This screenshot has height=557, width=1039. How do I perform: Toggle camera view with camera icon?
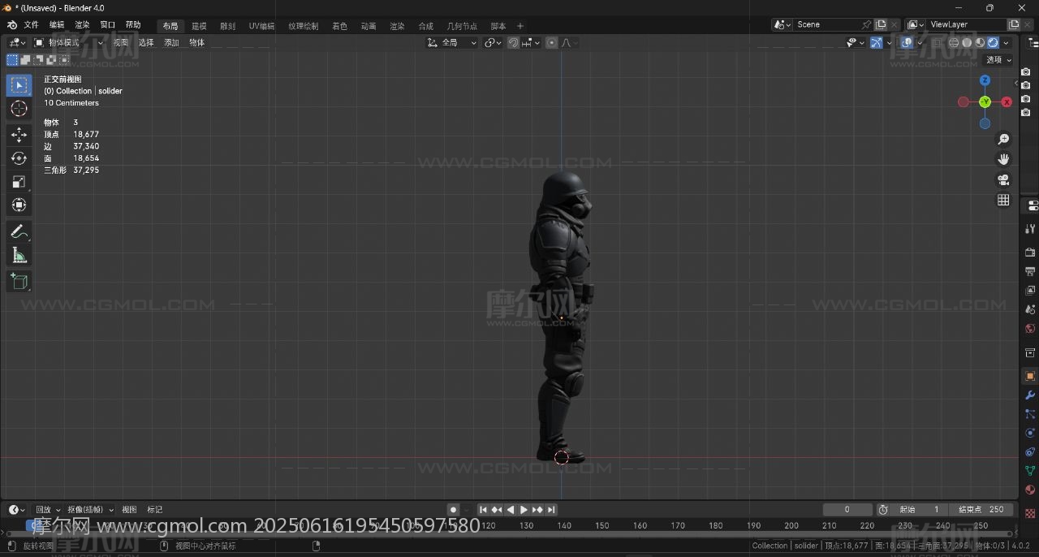click(1004, 179)
